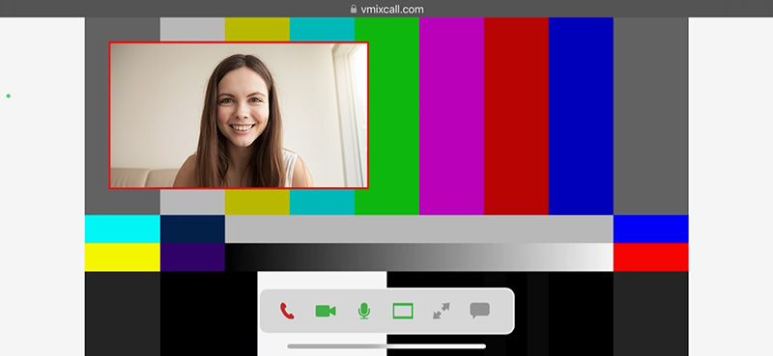The width and height of the screenshot is (773, 356).
Task: Open fullscreen with the expand arrows icon
Action: 442,311
